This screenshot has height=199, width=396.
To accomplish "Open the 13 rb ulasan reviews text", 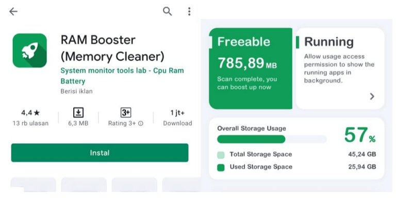I will (30, 123).
